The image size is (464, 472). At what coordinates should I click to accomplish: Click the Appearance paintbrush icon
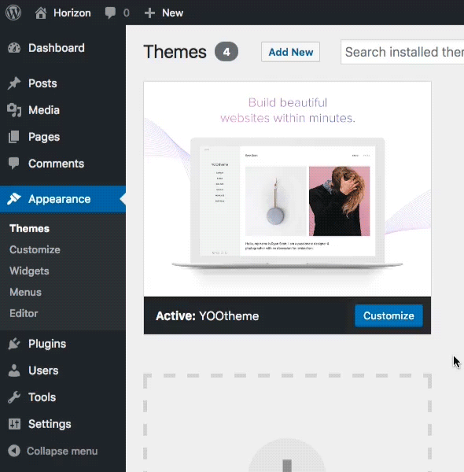point(14,199)
